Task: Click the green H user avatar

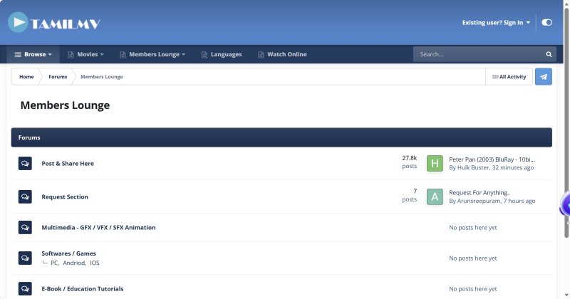Action: (435, 164)
